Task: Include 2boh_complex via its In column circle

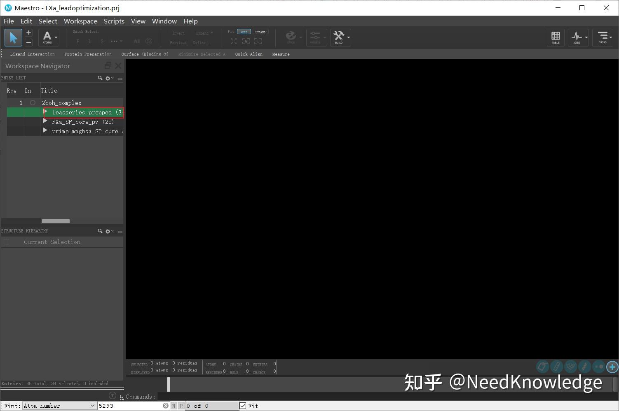Action: click(x=33, y=102)
